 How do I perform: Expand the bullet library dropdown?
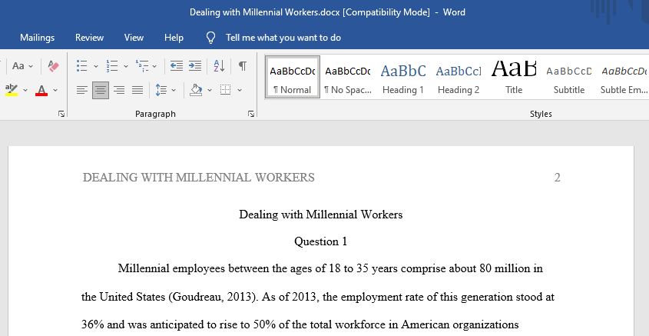click(x=95, y=66)
